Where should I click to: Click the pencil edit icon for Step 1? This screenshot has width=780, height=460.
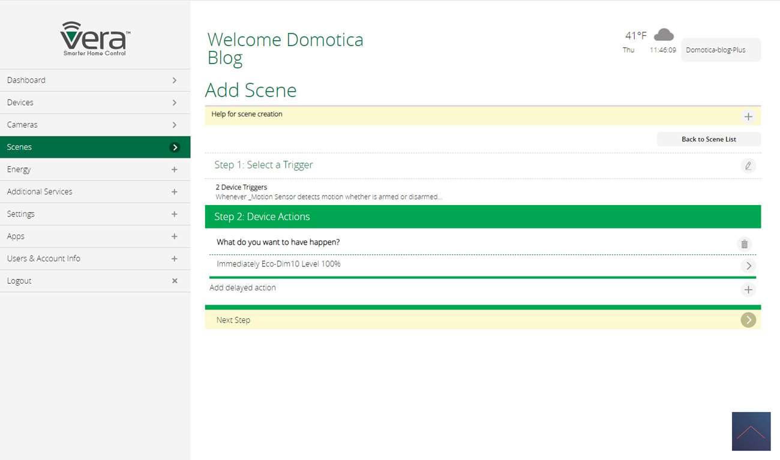pyautogui.click(x=748, y=166)
